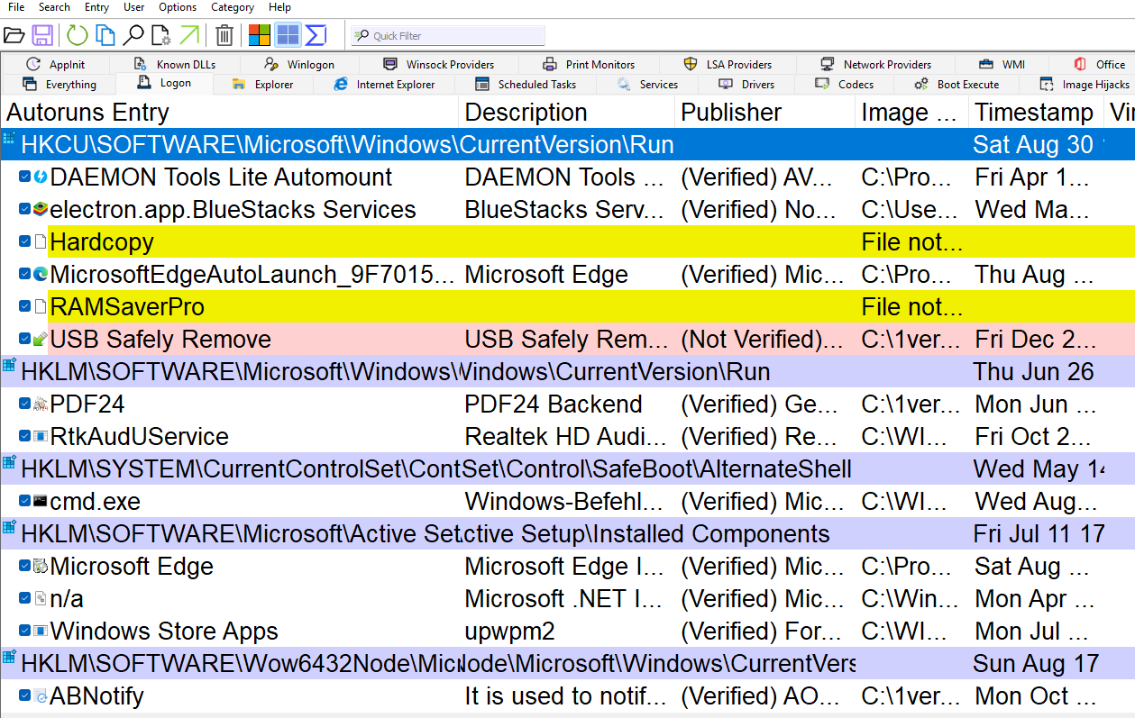This screenshot has width=1135, height=718.
Task: Toggle the colored Microsoft logo filter icon
Action: pos(260,35)
